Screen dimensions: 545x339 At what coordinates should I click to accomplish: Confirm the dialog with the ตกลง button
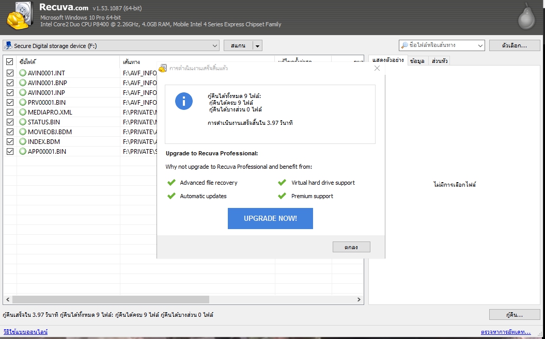(351, 247)
